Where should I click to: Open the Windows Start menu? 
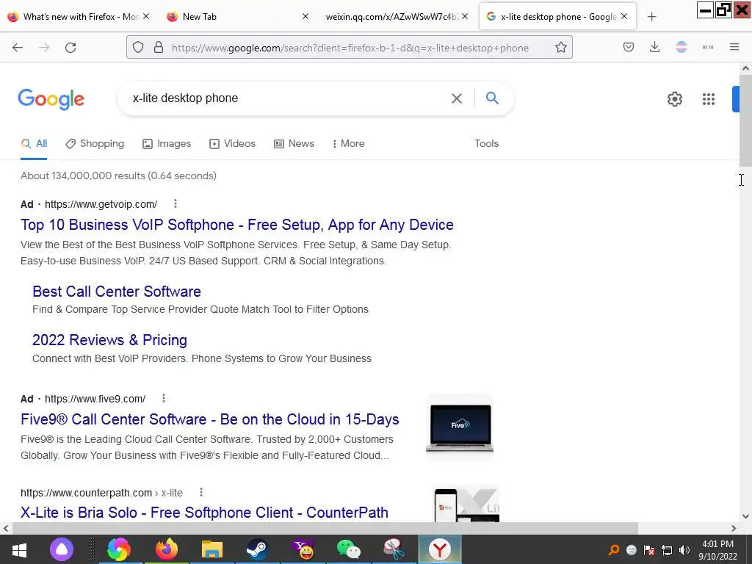pos(19,549)
